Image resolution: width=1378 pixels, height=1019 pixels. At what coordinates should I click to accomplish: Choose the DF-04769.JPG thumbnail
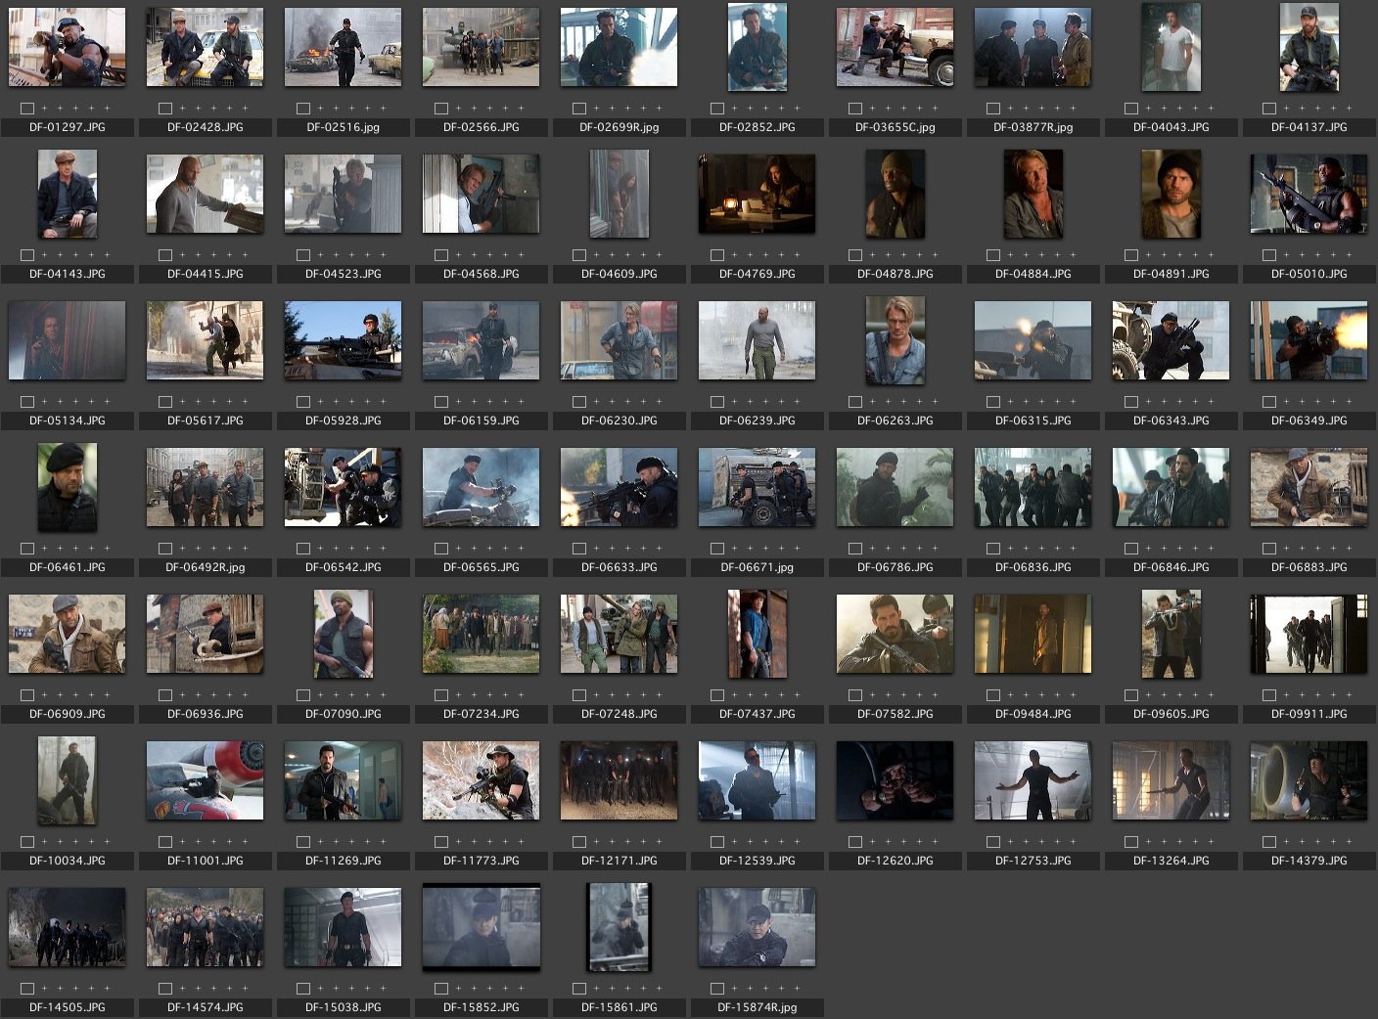(757, 194)
